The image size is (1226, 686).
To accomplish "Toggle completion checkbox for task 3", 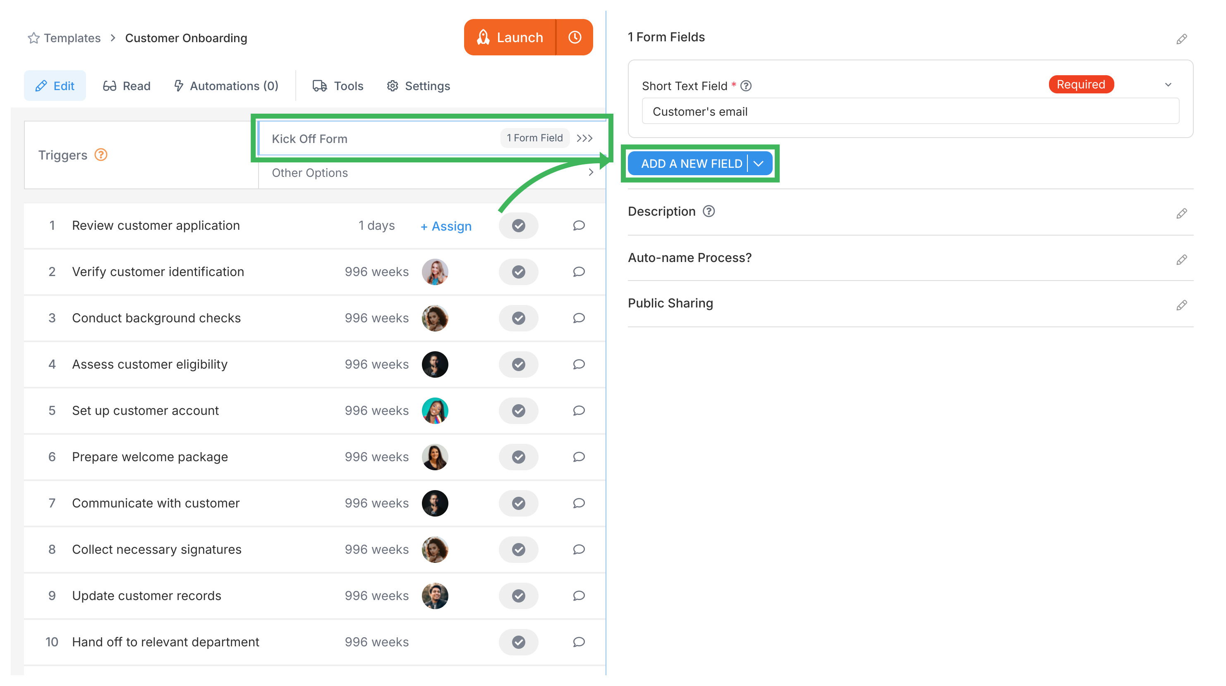I will point(520,318).
